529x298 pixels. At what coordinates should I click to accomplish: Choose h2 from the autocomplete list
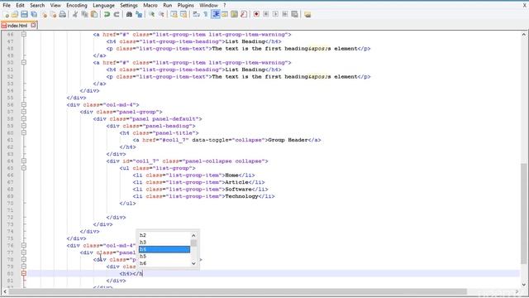pyautogui.click(x=164, y=235)
